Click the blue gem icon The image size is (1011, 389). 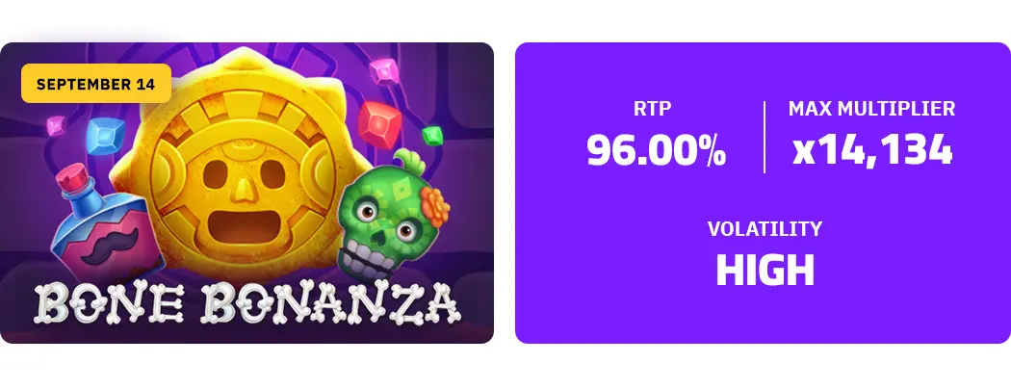point(106,136)
